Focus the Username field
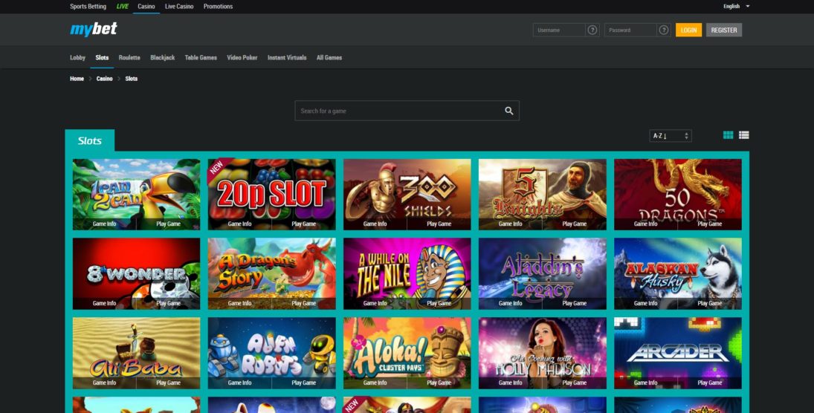This screenshot has height=413, width=814. (x=559, y=30)
